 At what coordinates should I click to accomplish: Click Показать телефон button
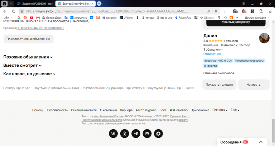point(219,85)
